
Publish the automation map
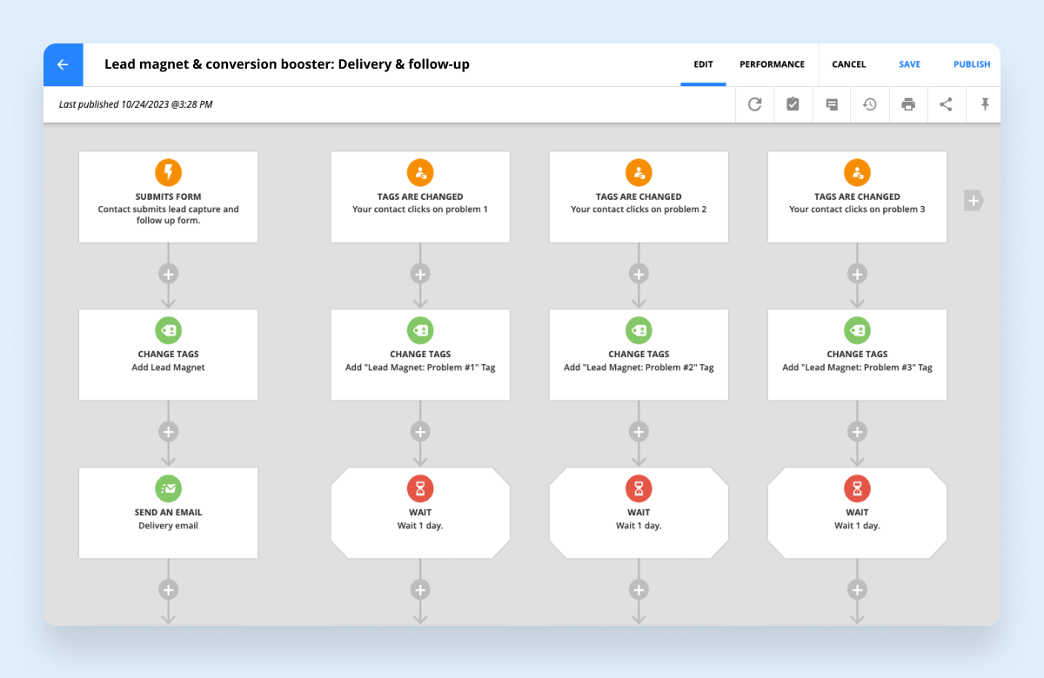coord(971,64)
